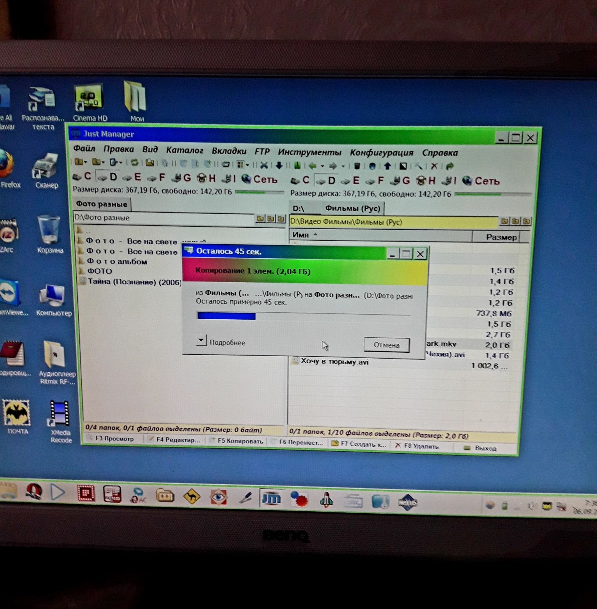Open the FTP menu
597x609 pixels.
click(262, 151)
